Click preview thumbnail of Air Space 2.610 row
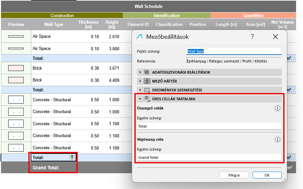 [x=16, y=36]
